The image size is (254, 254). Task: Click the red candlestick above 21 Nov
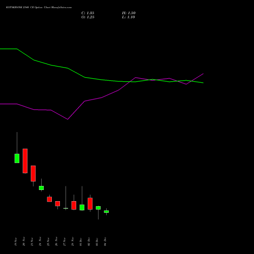point(33,173)
